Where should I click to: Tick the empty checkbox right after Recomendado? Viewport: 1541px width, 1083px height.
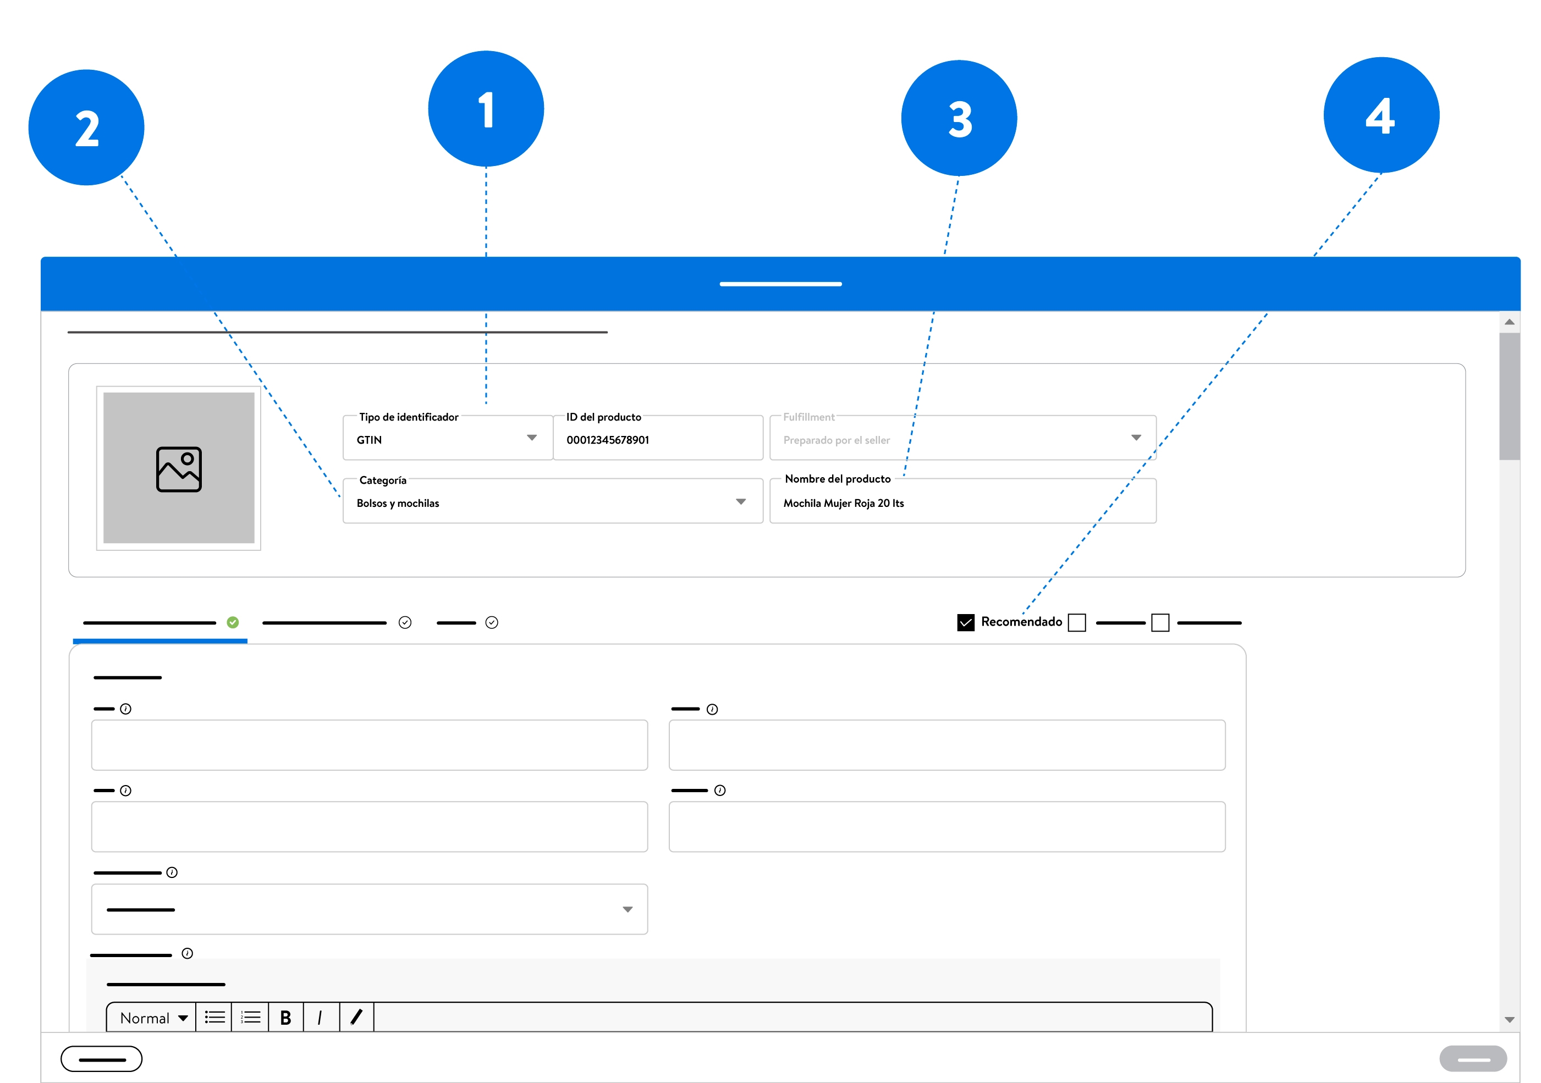1076,623
